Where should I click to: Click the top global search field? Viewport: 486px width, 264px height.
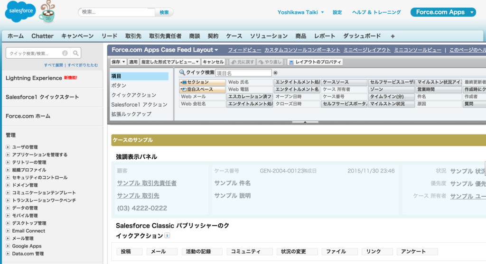pyautogui.click(x=117, y=12)
